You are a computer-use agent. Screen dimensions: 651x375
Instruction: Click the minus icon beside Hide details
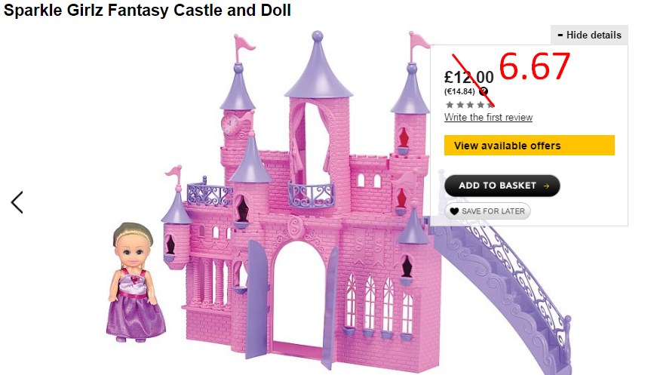[560, 35]
